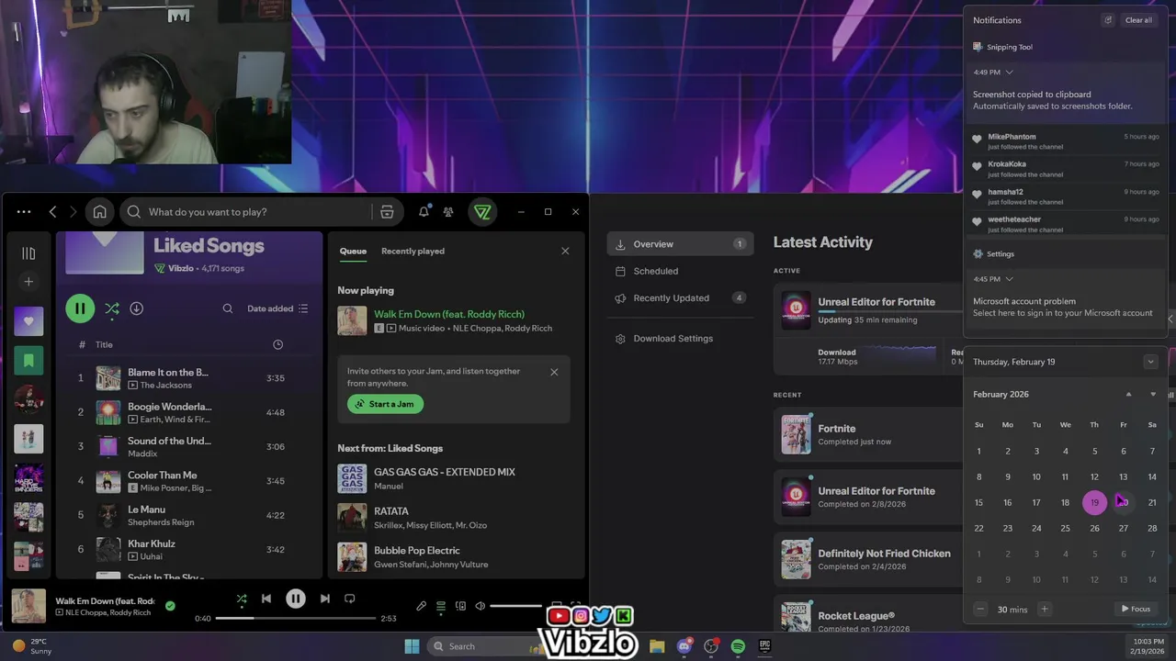Viewport: 1176px width, 661px height.
Task: Open the Recently Updated tab in Epic
Action: (x=680, y=298)
